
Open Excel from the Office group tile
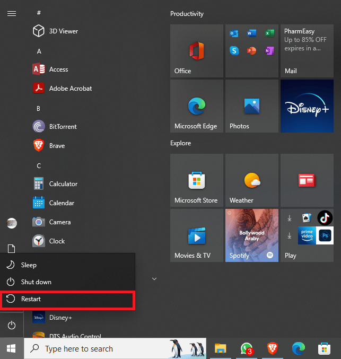[x=269, y=33]
